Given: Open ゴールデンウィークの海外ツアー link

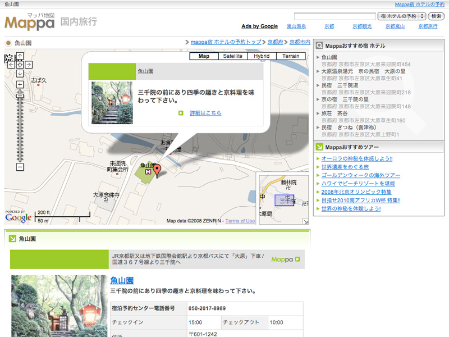Looking at the screenshot, I should point(361,175).
